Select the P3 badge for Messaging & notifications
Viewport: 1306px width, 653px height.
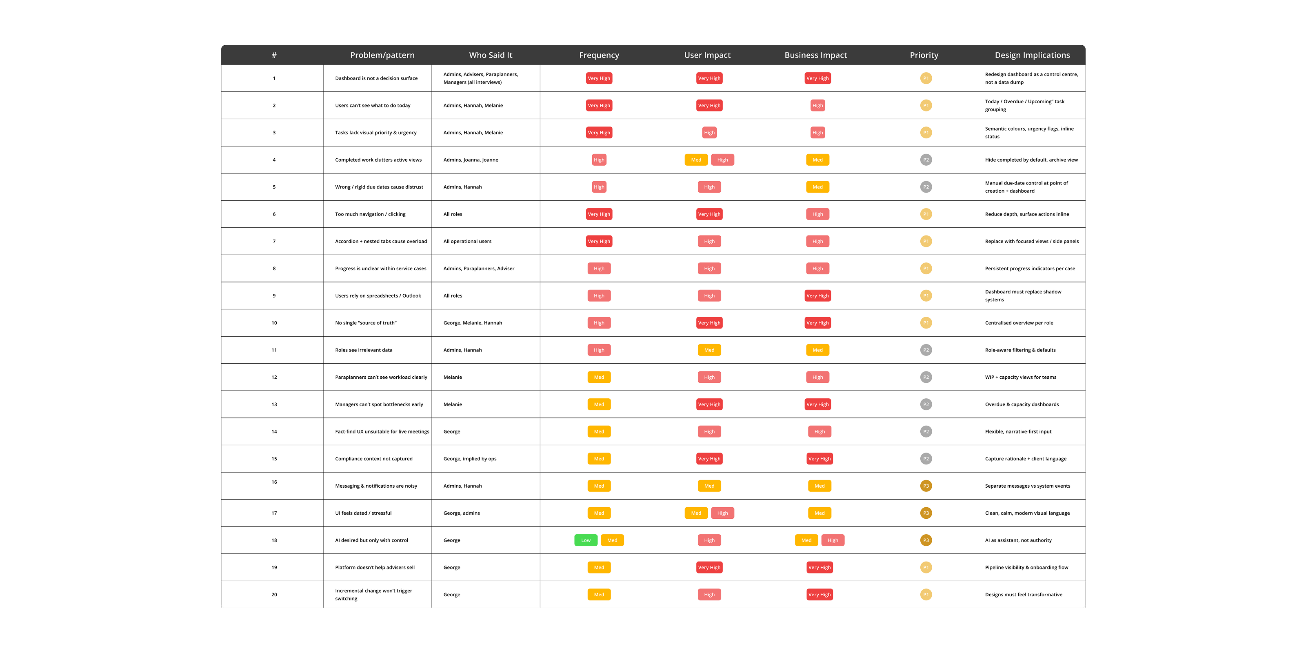pos(926,486)
